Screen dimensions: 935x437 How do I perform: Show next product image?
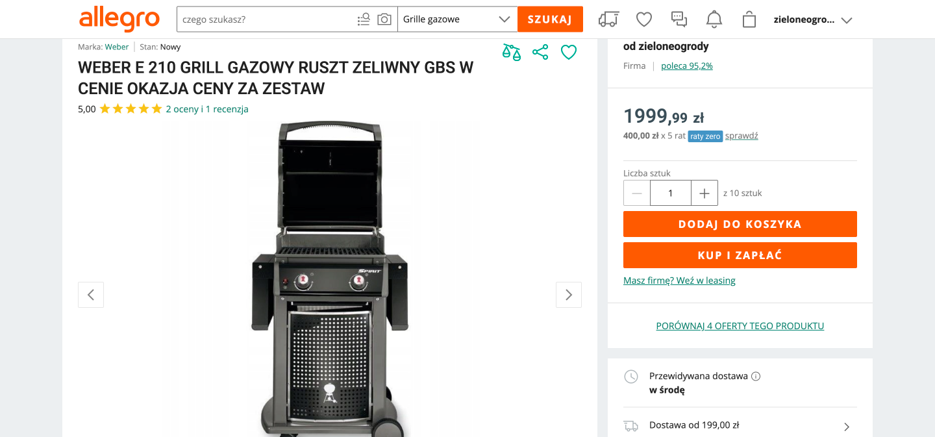[x=568, y=295]
